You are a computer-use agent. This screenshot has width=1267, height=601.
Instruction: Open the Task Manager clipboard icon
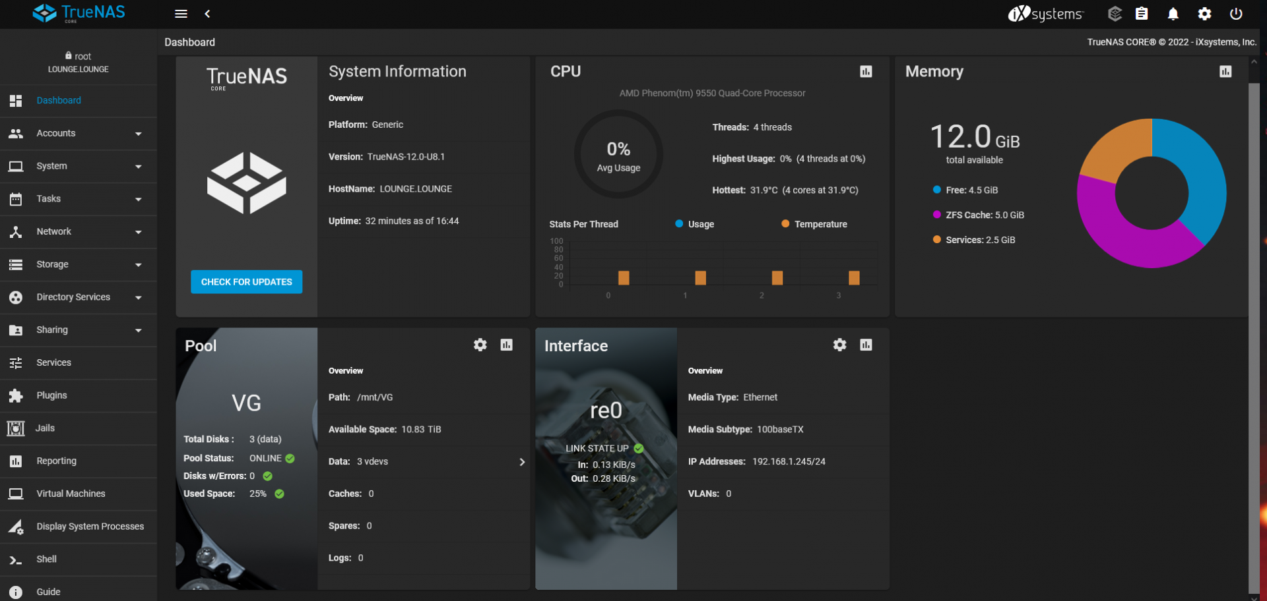1142,14
